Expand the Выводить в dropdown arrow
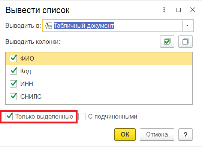The image size is (202, 147). (x=187, y=25)
